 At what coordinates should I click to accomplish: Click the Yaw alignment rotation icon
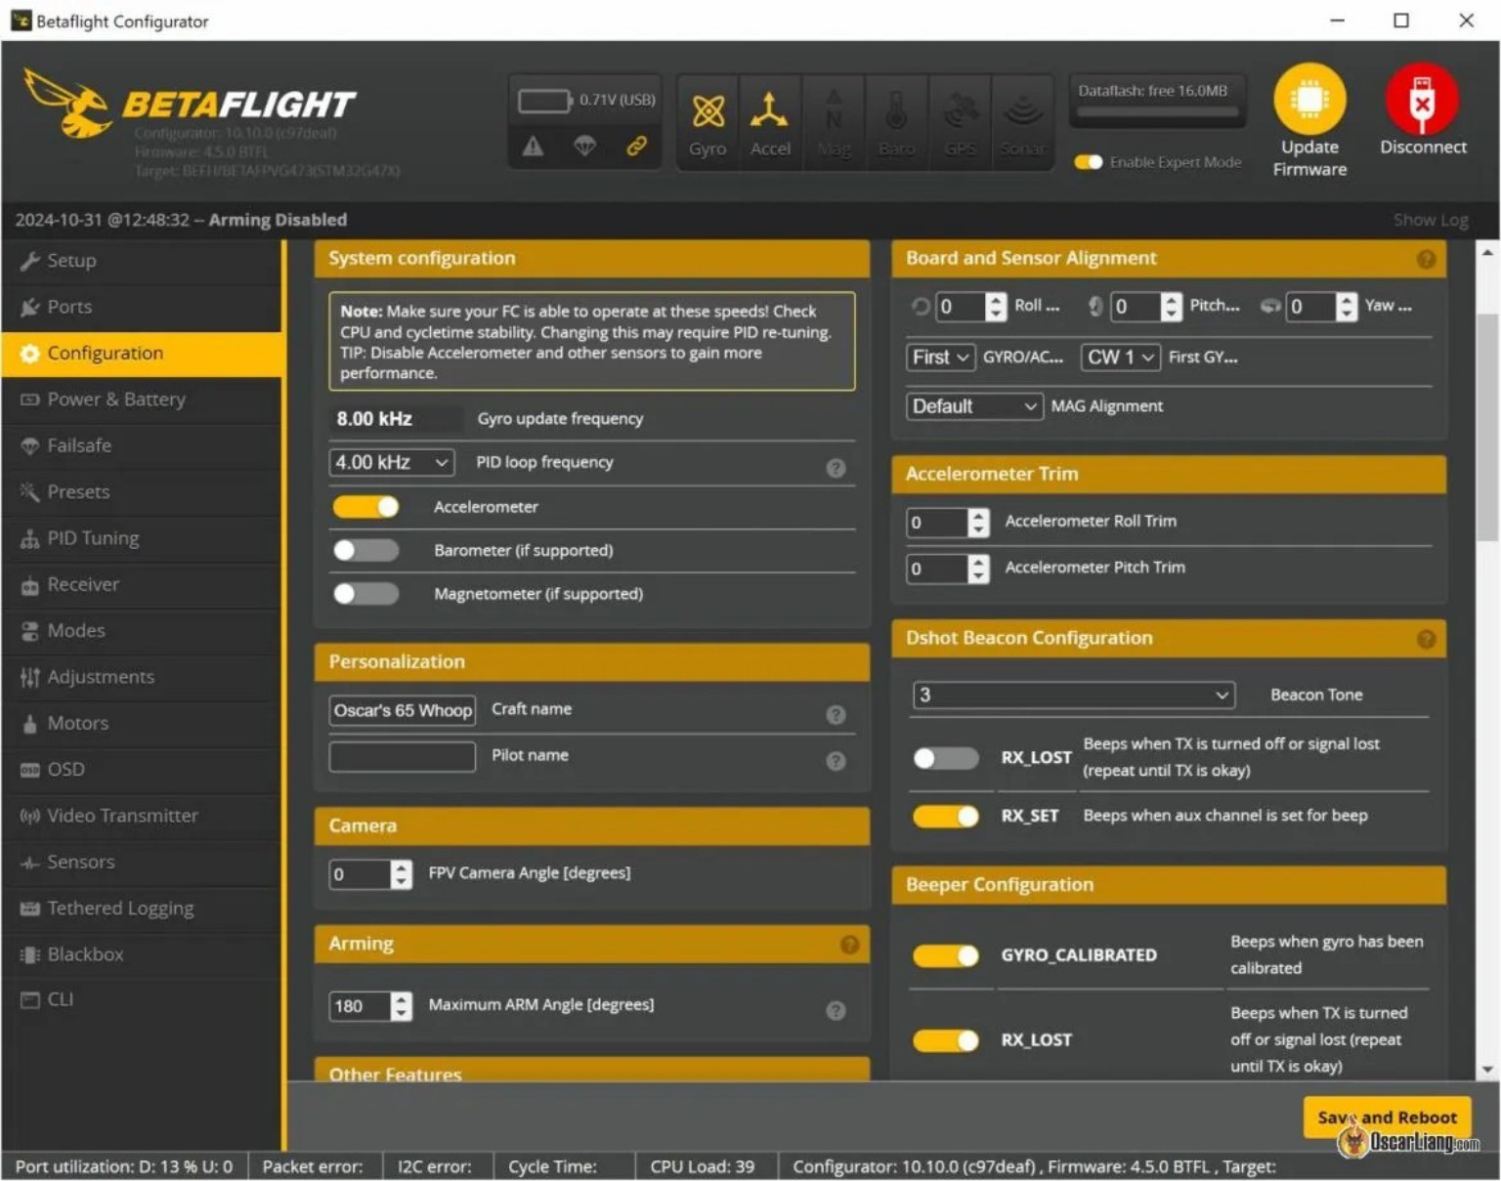tap(1269, 307)
